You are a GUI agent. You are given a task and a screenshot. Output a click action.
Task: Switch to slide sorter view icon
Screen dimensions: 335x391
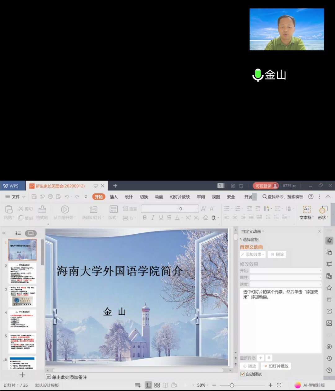click(x=157, y=385)
